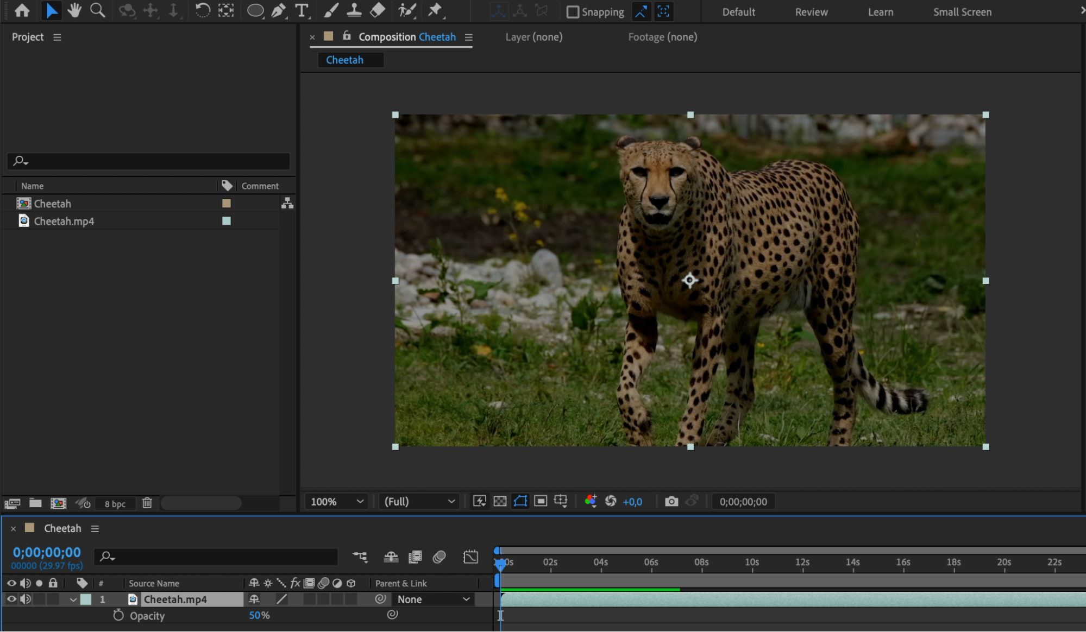Viewport: 1086px width, 632px height.
Task: Select the Pen tool
Action: [279, 10]
